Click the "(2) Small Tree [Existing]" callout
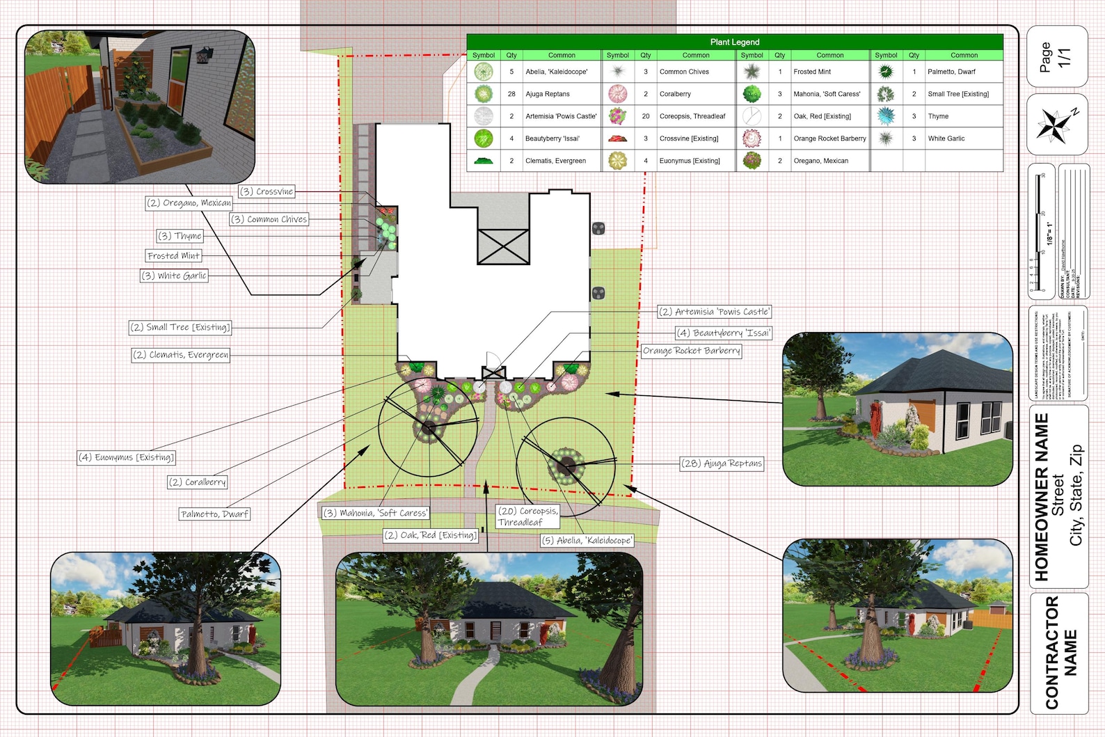The height and width of the screenshot is (737, 1105). (x=180, y=327)
